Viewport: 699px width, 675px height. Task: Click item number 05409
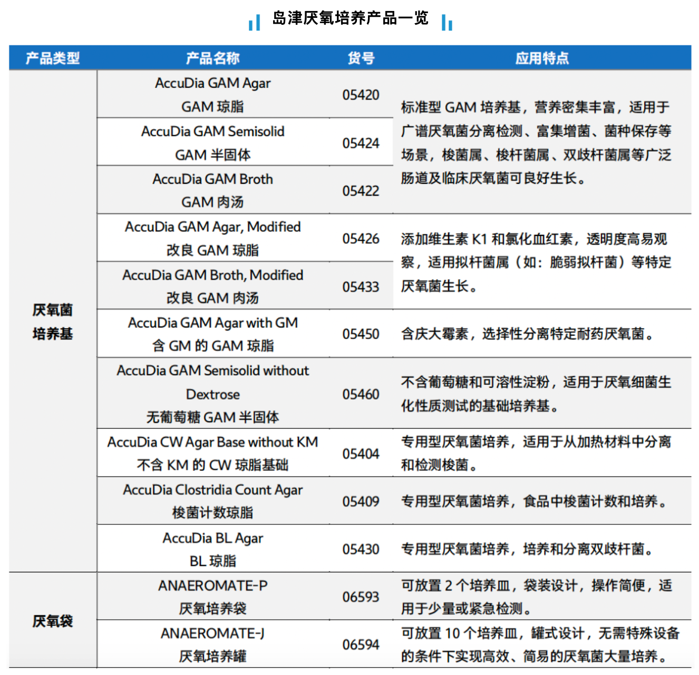click(361, 501)
